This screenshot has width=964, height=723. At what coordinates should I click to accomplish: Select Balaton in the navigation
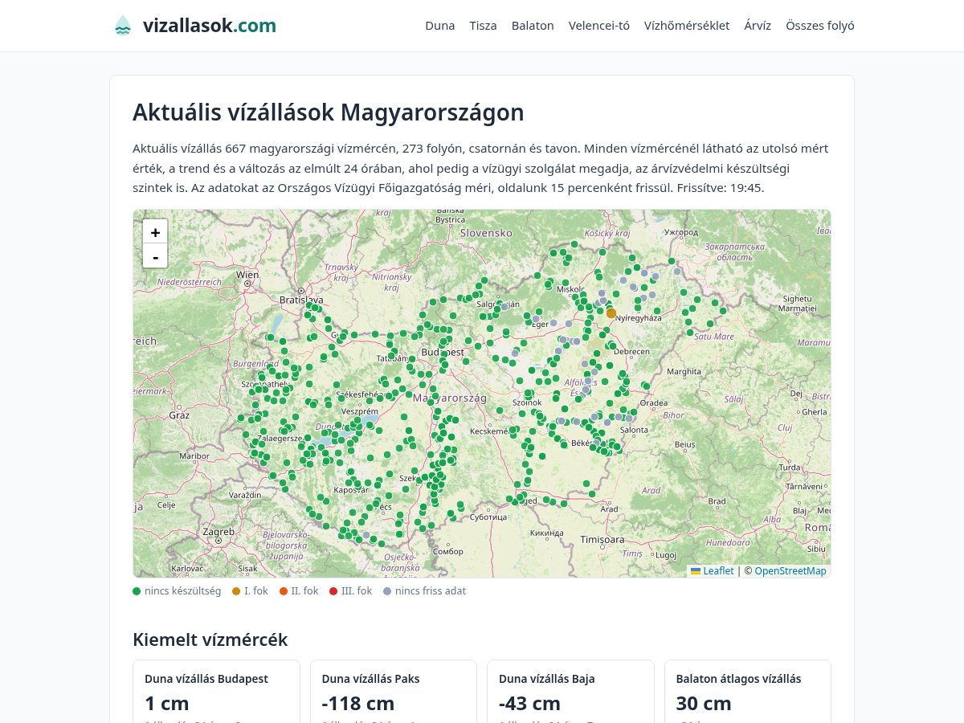coord(533,26)
